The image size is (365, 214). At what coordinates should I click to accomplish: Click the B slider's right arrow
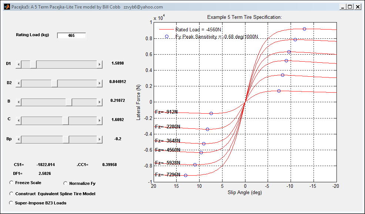100,102
